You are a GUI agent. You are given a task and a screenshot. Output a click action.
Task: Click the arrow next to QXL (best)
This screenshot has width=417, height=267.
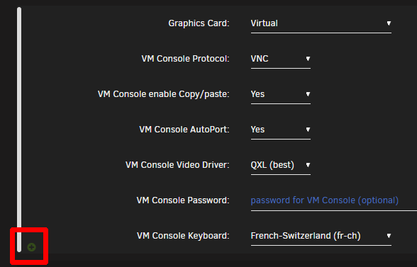tap(308, 165)
